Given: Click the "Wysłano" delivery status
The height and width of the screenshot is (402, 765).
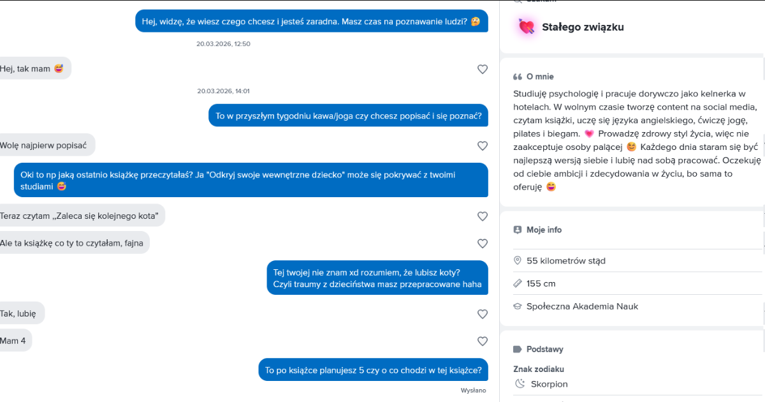Looking at the screenshot, I should tap(473, 390).
